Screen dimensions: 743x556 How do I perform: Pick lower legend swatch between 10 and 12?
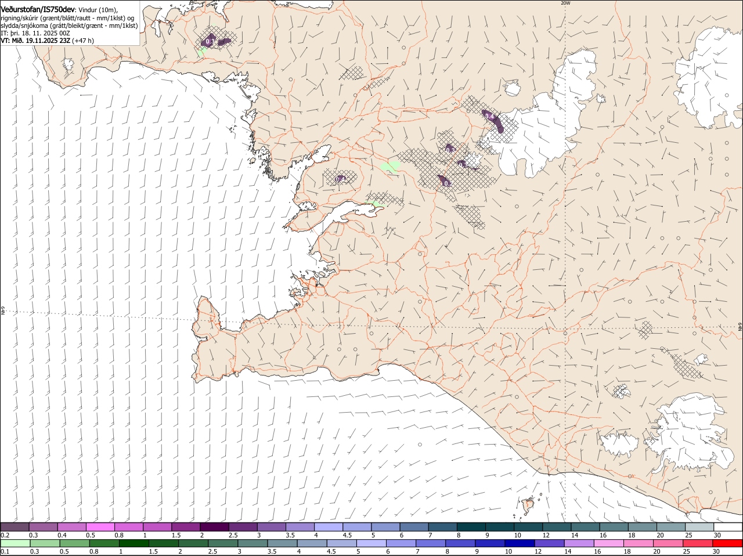519,543
